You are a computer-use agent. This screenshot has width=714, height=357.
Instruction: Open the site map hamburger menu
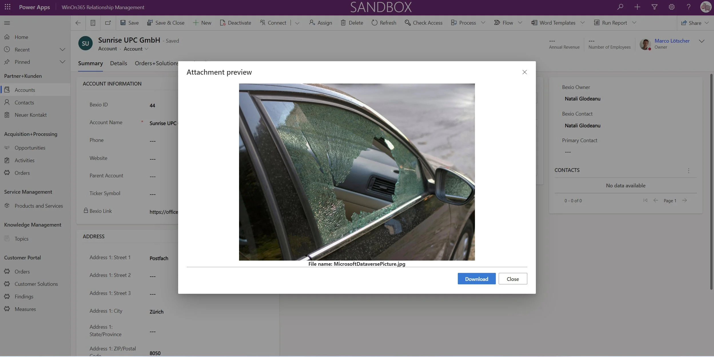click(x=7, y=23)
